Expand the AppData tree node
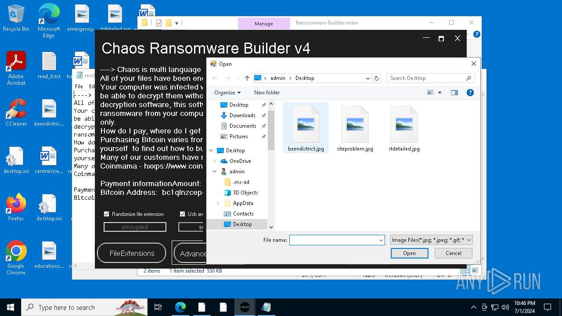562x316 pixels. pyautogui.click(x=218, y=203)
